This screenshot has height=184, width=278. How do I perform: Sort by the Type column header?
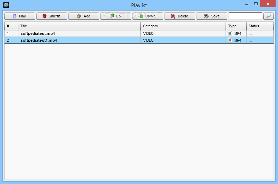pyautogui.click(x=236, y=26)
